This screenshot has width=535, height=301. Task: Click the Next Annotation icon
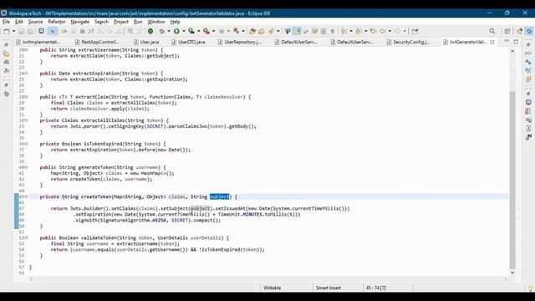coord(344,31)
